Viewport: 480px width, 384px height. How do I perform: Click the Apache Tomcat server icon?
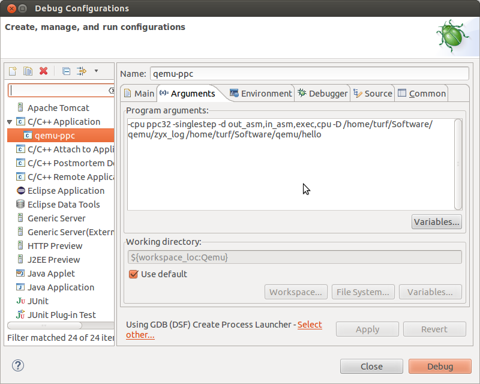tap(20, 107)
